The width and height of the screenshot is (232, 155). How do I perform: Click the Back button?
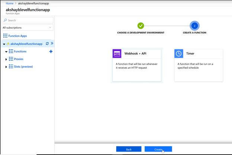129,149
